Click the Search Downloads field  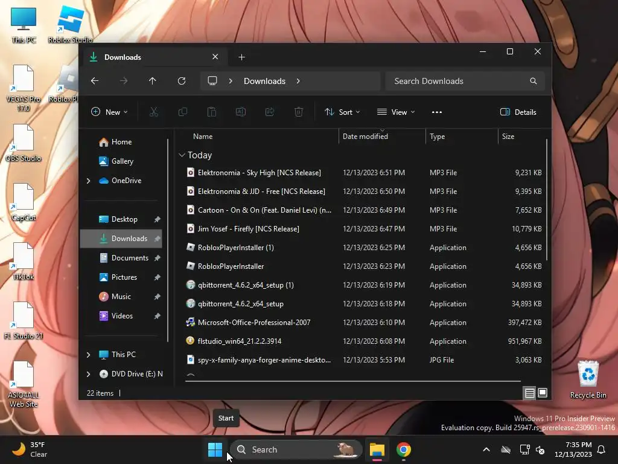(465, 81)
